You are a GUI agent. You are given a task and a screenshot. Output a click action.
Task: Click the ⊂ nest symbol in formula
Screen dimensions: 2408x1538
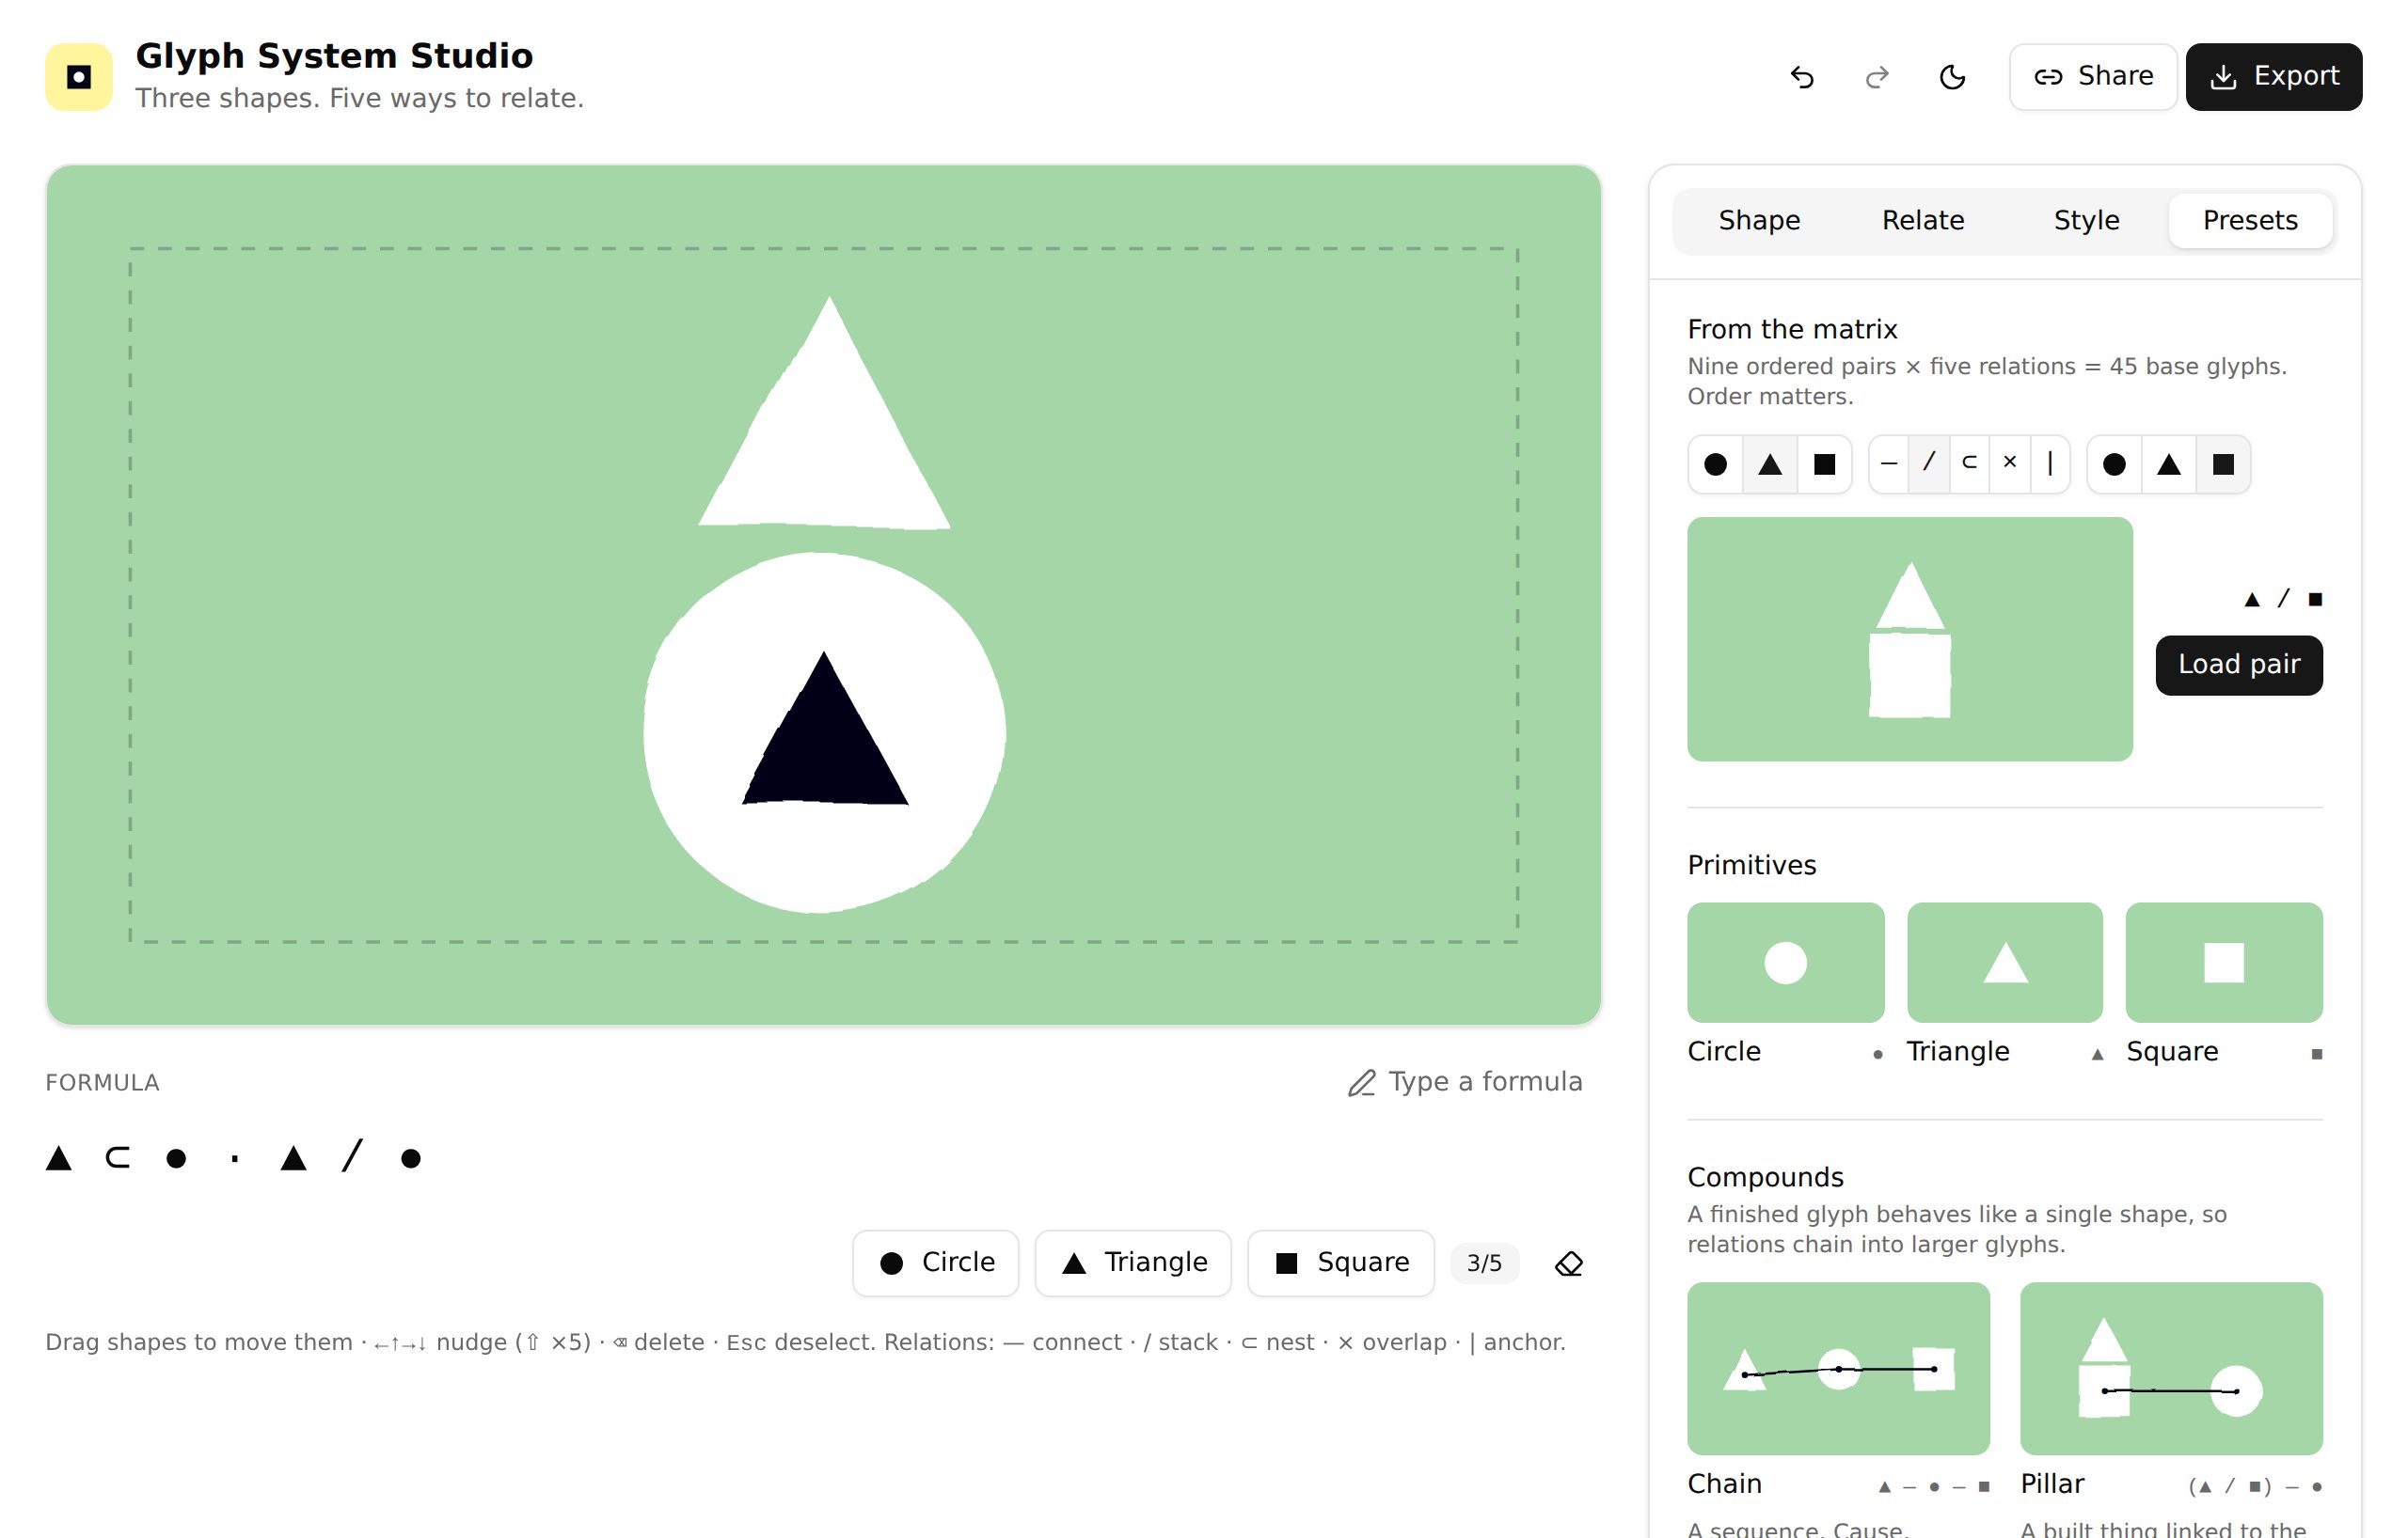pyautogui.click(x=118, y=1159)
